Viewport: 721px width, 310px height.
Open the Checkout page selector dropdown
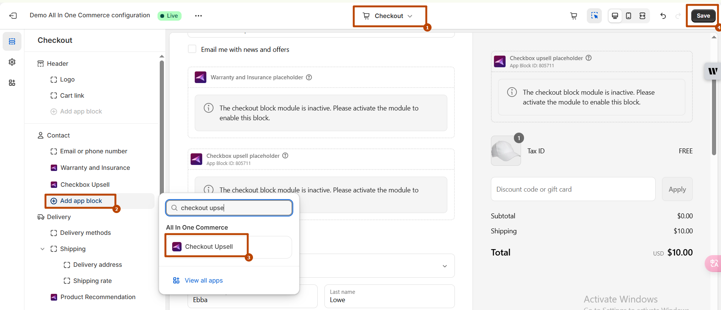pos(389,16)
